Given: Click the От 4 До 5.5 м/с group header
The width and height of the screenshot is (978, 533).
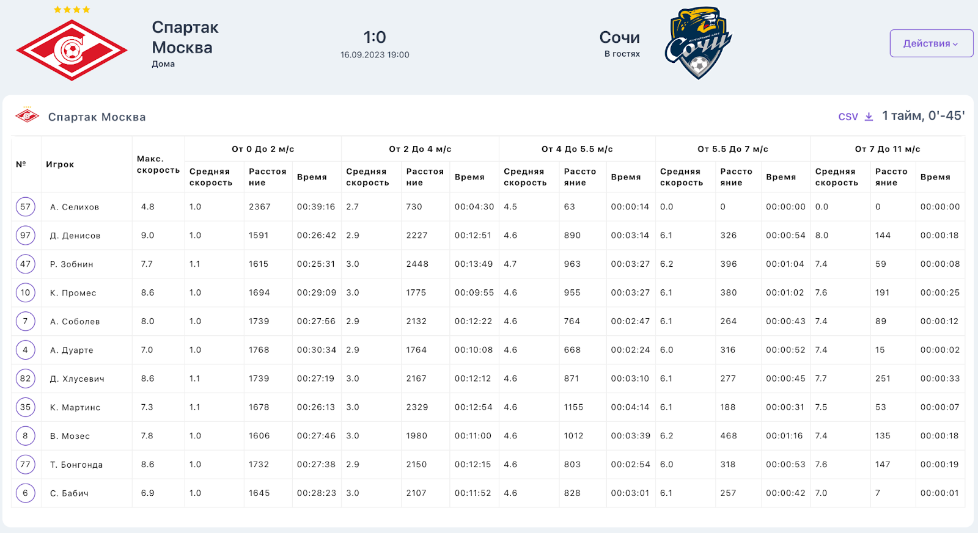Looking at the screenshot, I should 577,149.
